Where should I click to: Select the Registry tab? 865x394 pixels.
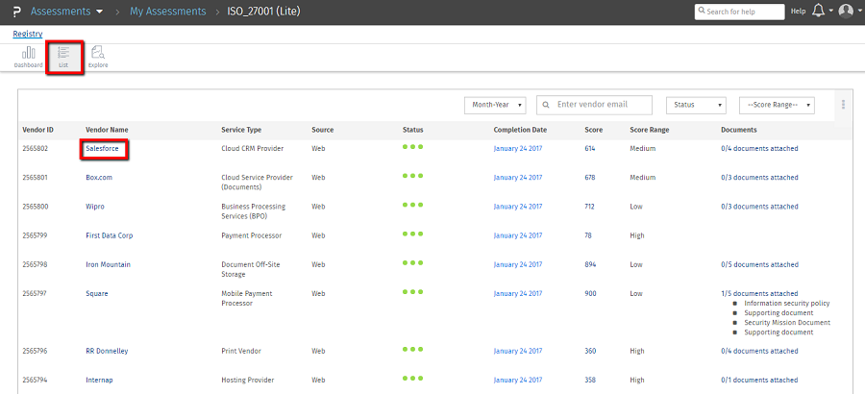pyautogui.click(x=27, y=34)
